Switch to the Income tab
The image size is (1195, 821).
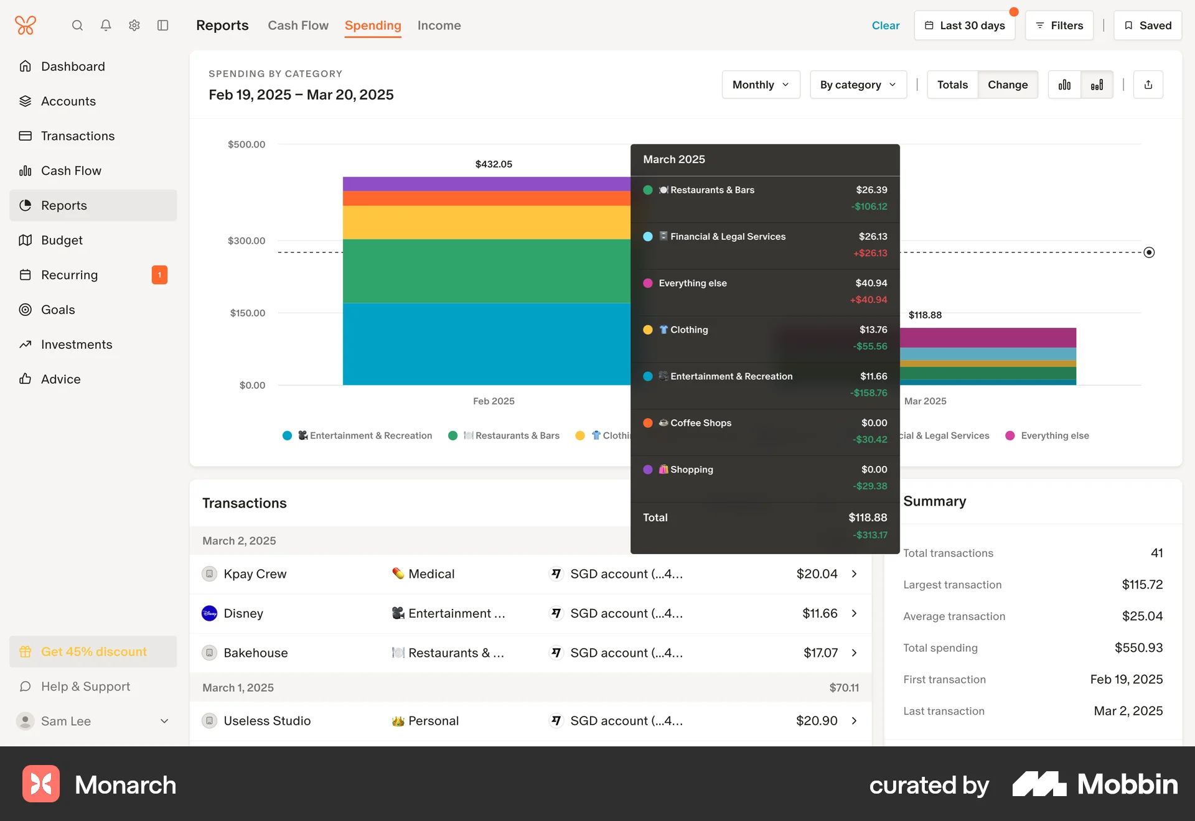click(439, 26)
